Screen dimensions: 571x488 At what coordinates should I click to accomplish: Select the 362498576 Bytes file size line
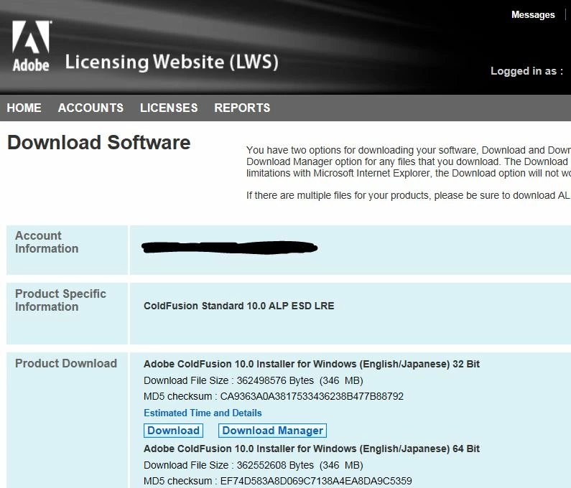tap(254, 380)
